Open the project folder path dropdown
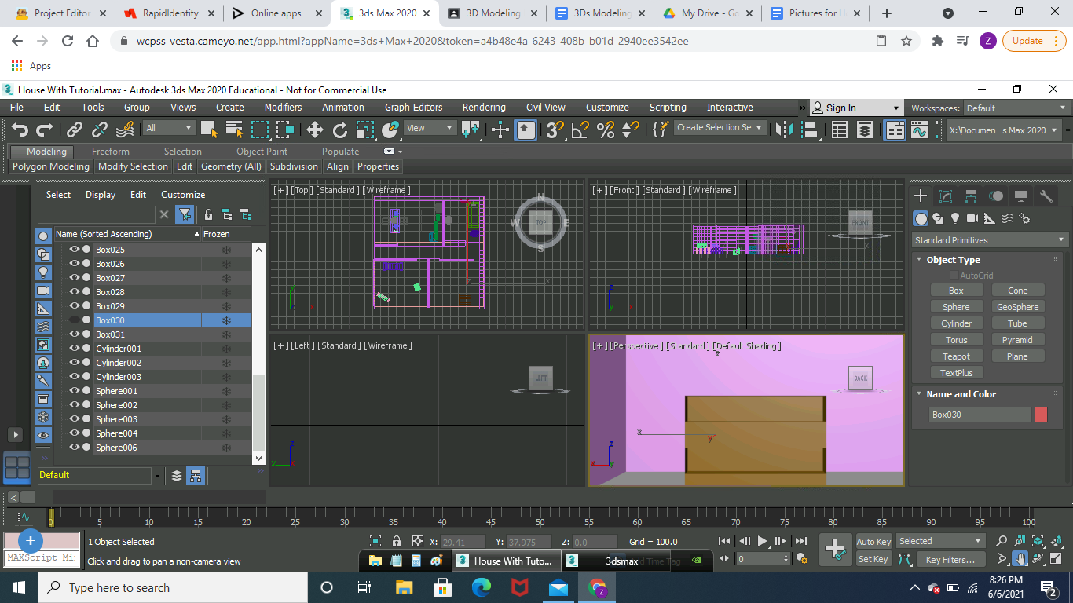This screenshot has width=1073, height=603. [1004, 130]
